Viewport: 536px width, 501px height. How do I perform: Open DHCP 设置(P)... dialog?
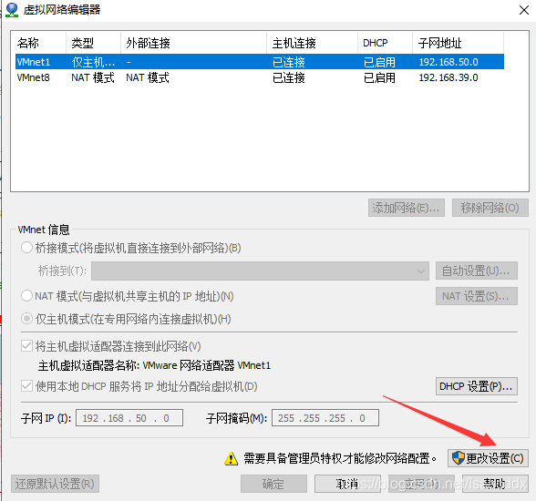[x=477, y=386]
